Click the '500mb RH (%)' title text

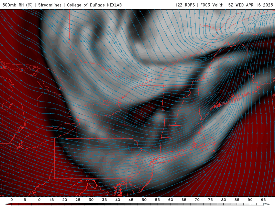(18, 5)
